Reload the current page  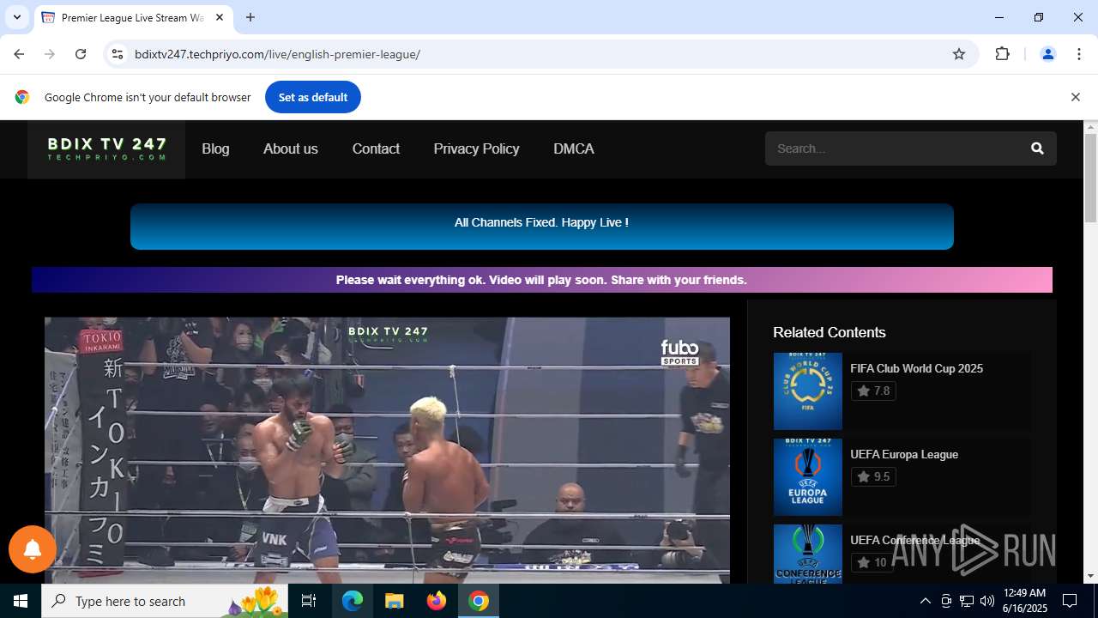81,54
